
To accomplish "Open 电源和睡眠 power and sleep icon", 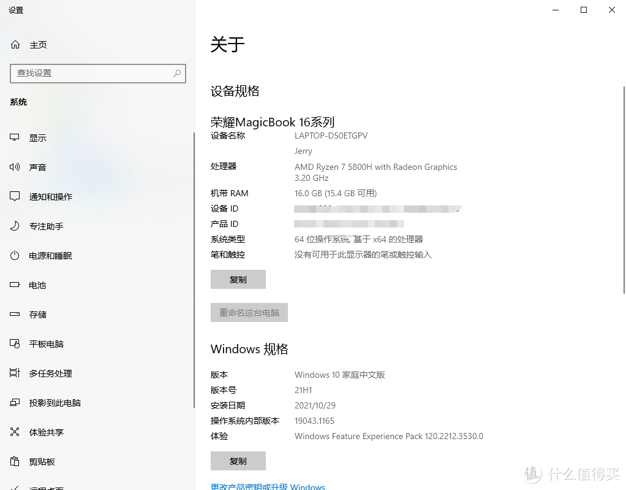I will click(x=14, y=256).
